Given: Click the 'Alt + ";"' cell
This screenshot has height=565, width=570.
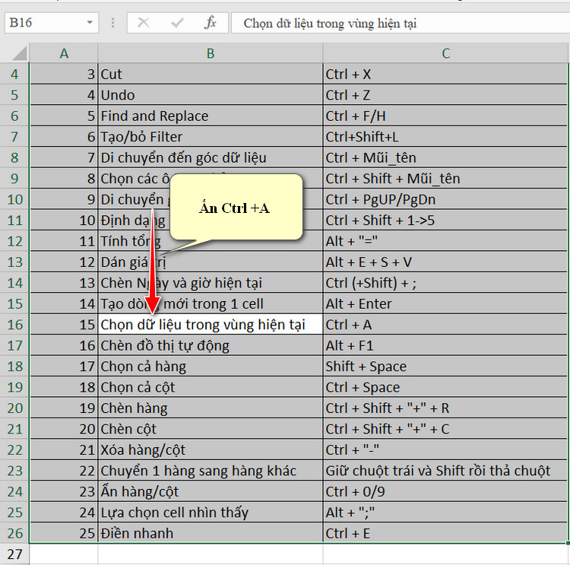Looking at the screenshot, I should coord(445,513).
